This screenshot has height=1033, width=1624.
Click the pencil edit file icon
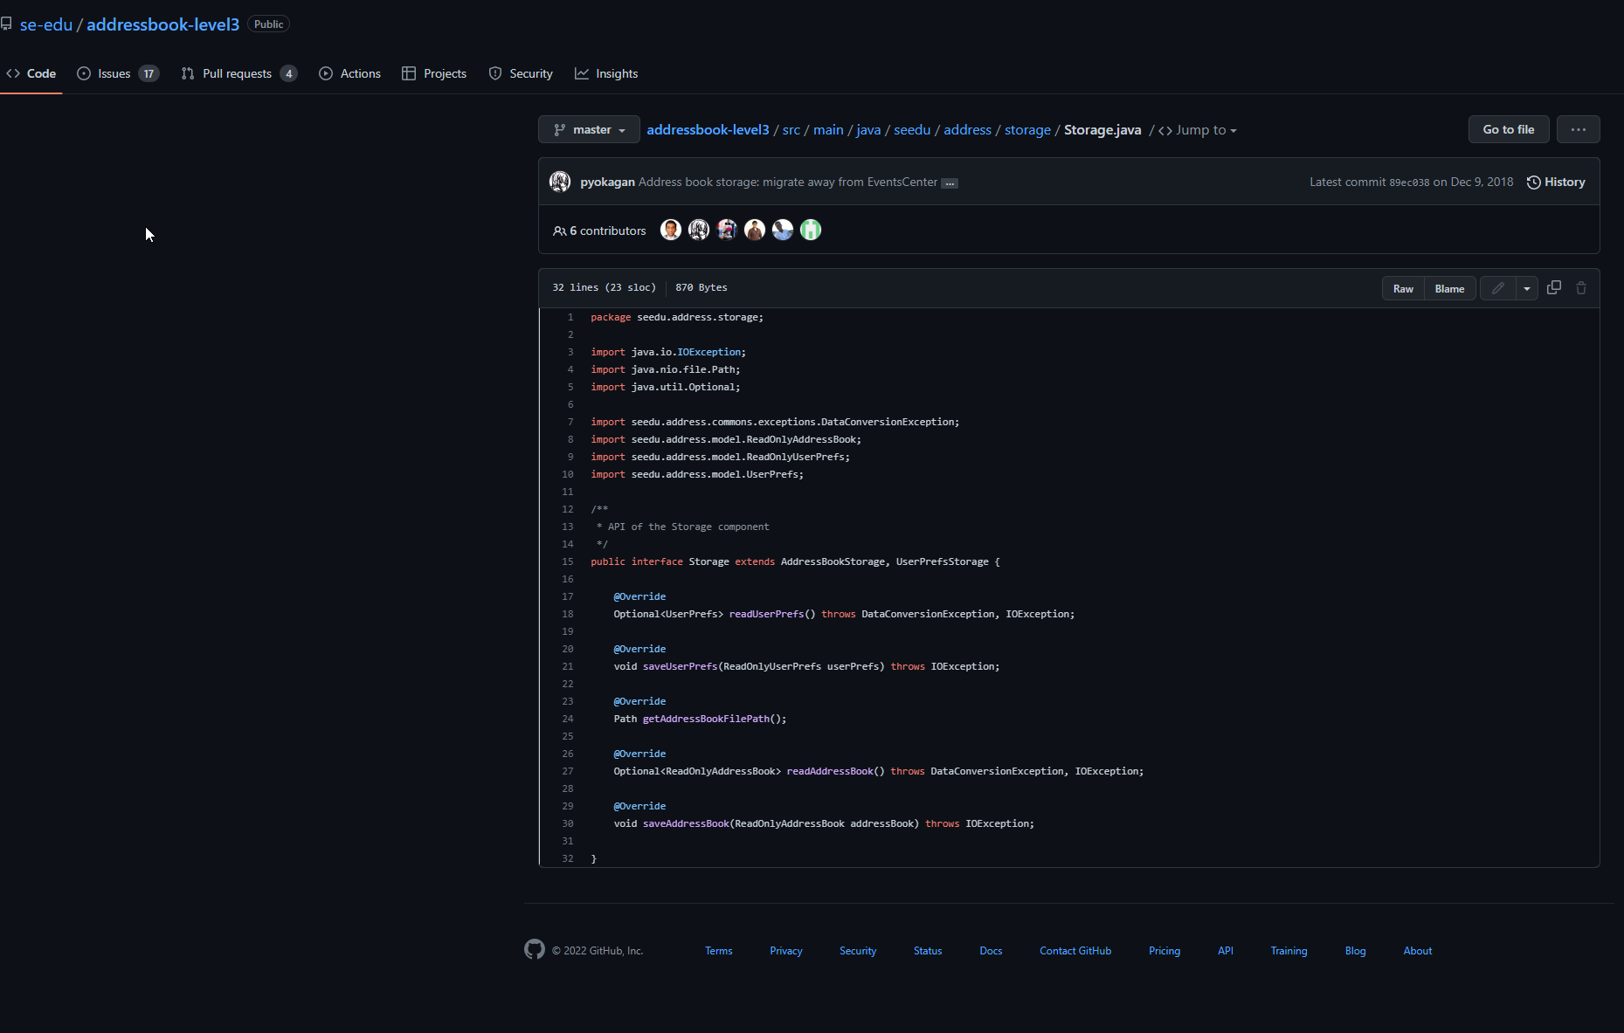coord(1497,288)
